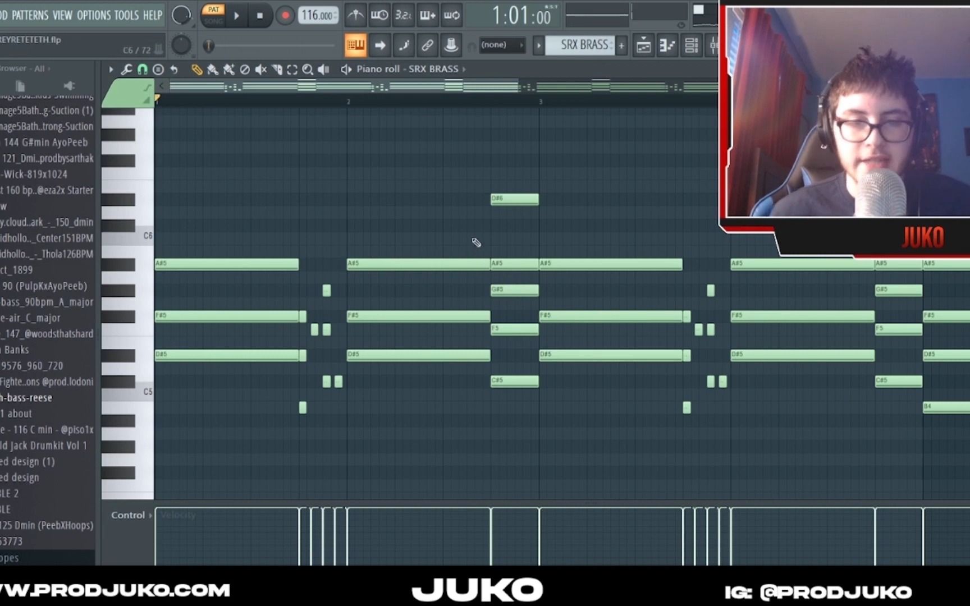Adjust the main pitch knob
The width and height of the screenshot is (970, 606).
tap(181, 45)
